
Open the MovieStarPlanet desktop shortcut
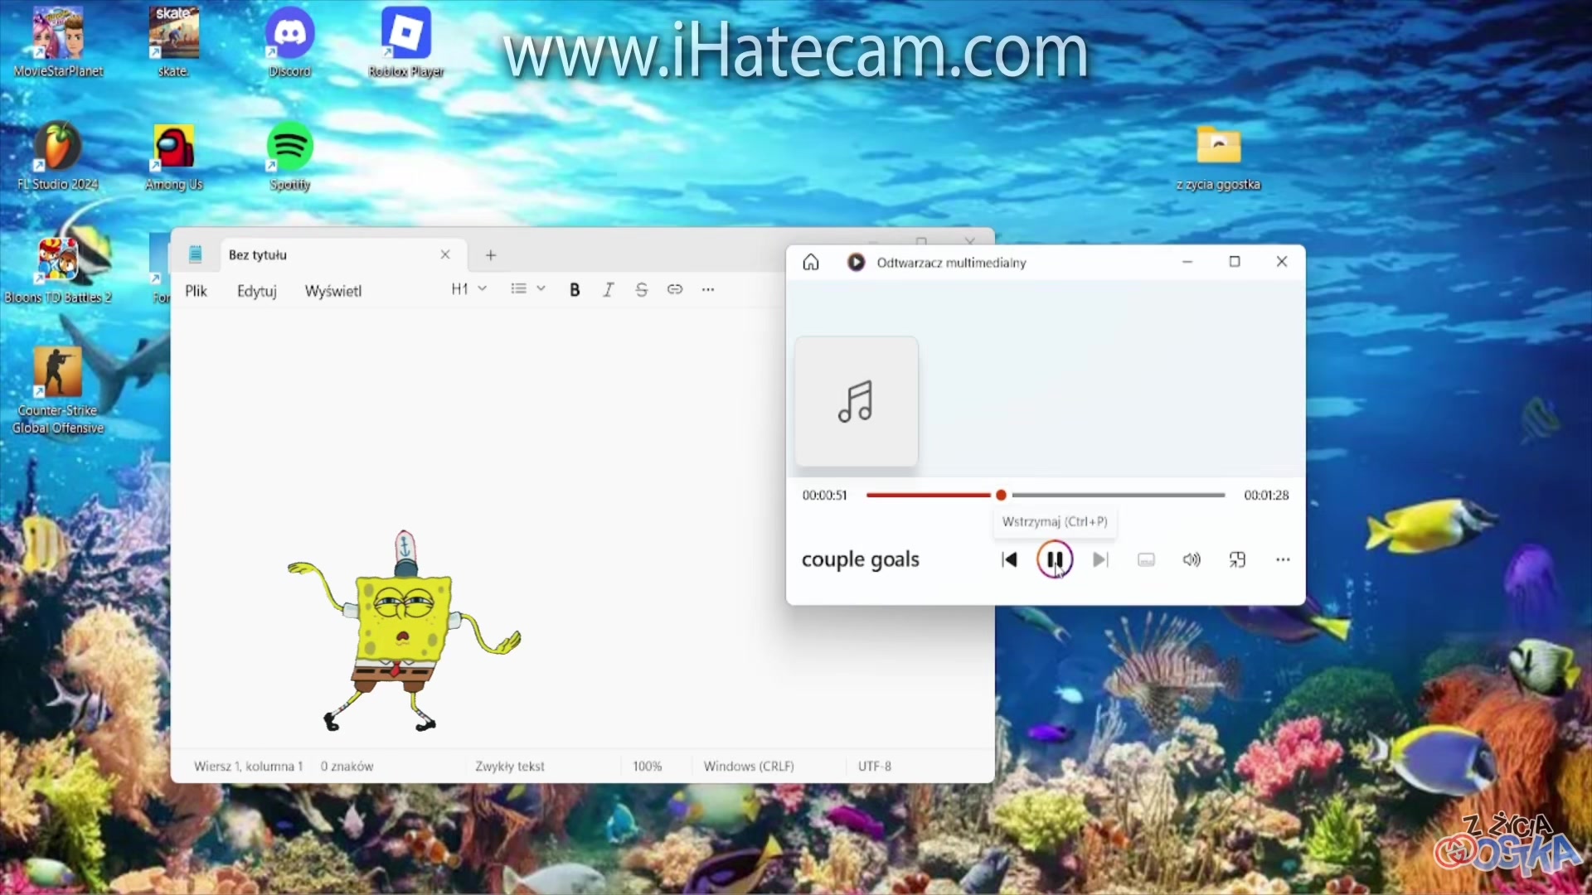click(x=58, y=41)
